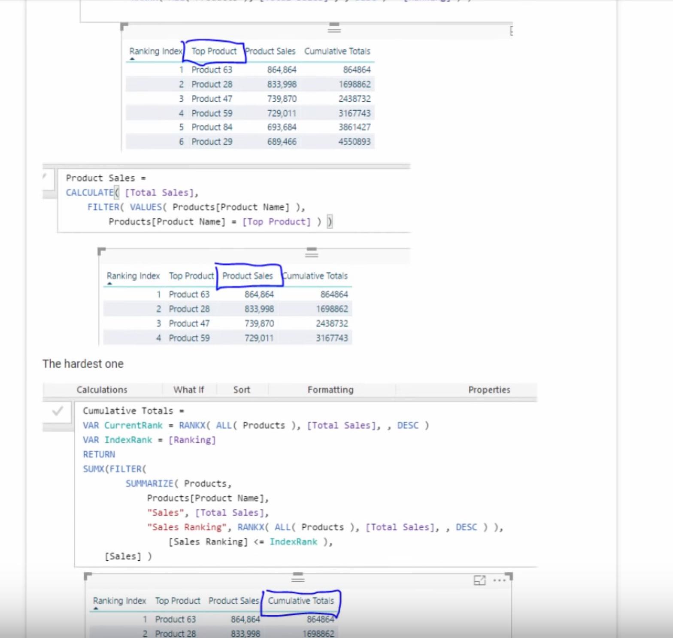
Task: Click Top Product header in the four-row table
Action: [191, 276]
